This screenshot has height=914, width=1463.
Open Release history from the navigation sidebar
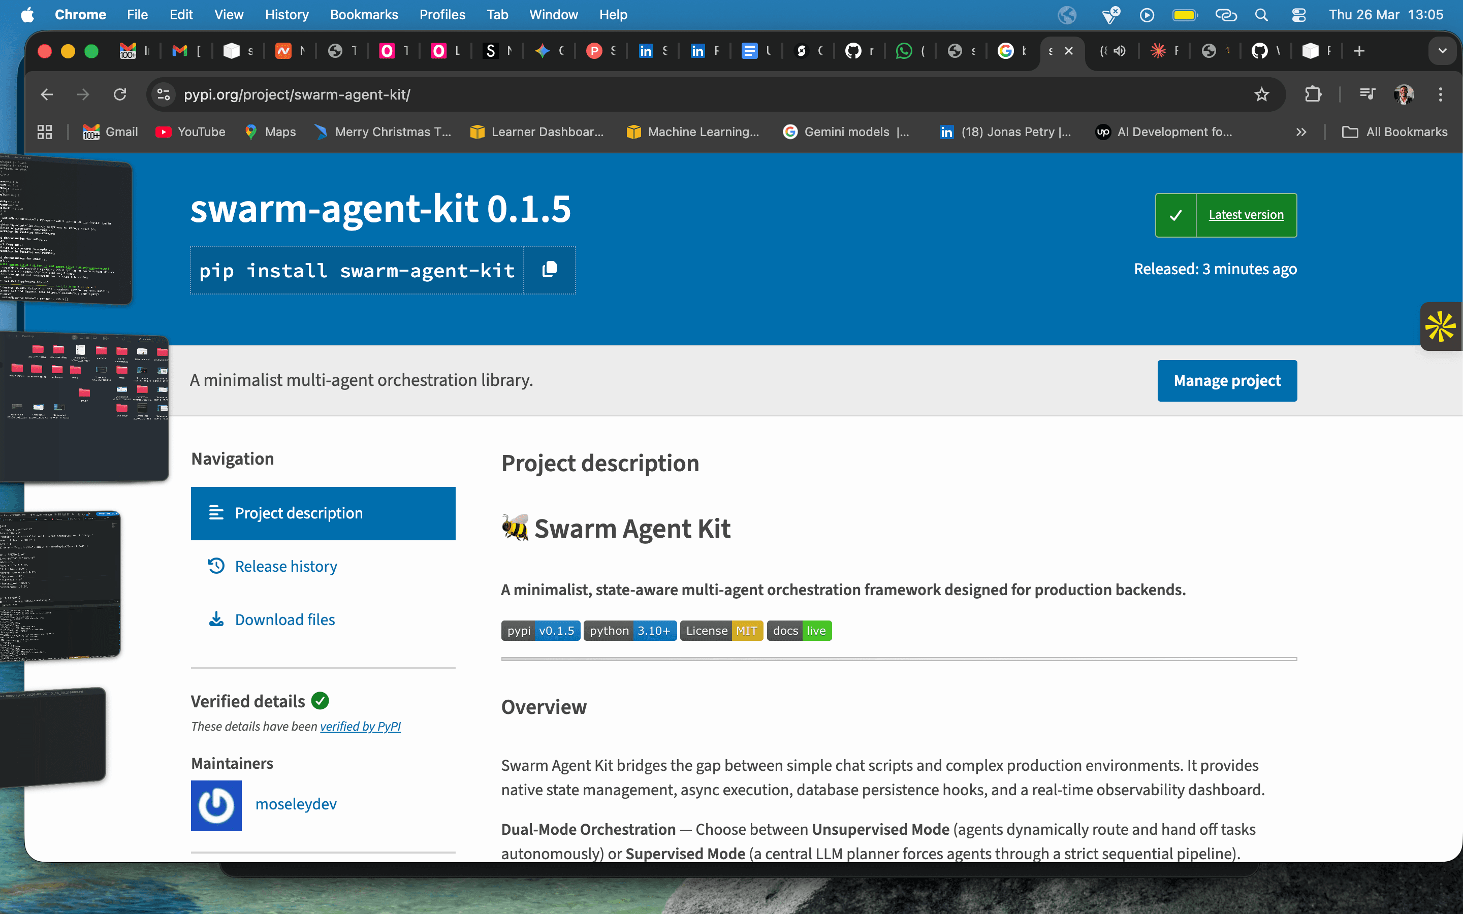tap(286, 566)
